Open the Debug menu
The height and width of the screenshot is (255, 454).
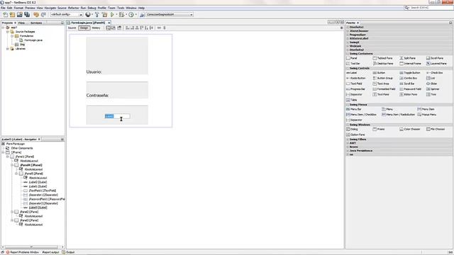point(92,8)
